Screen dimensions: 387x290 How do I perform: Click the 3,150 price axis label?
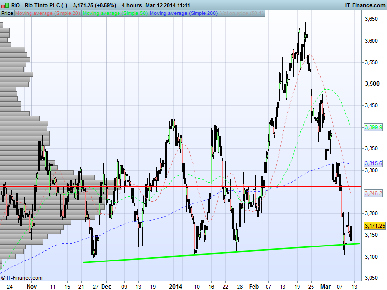(x=371, y=235)
